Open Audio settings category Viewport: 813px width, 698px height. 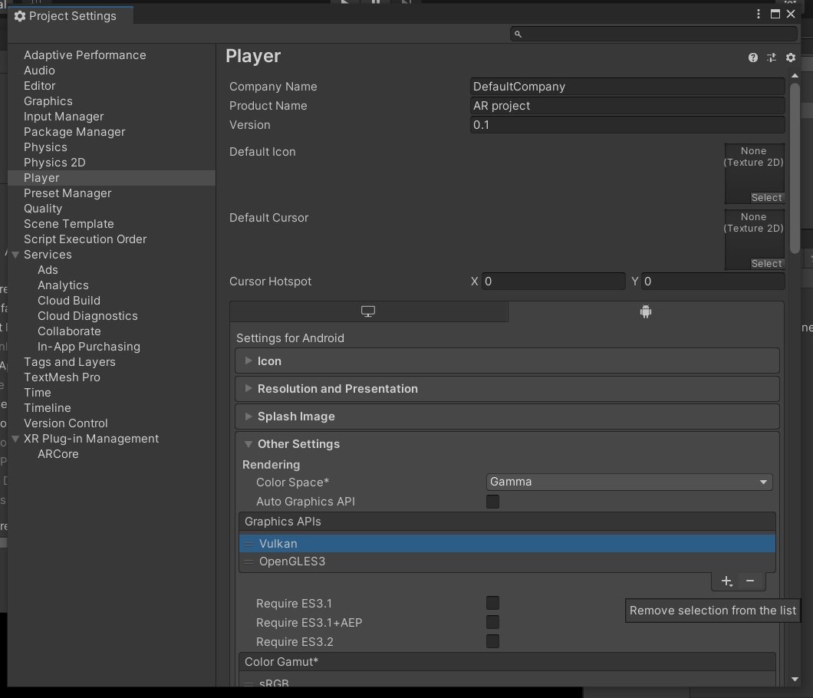39,71
